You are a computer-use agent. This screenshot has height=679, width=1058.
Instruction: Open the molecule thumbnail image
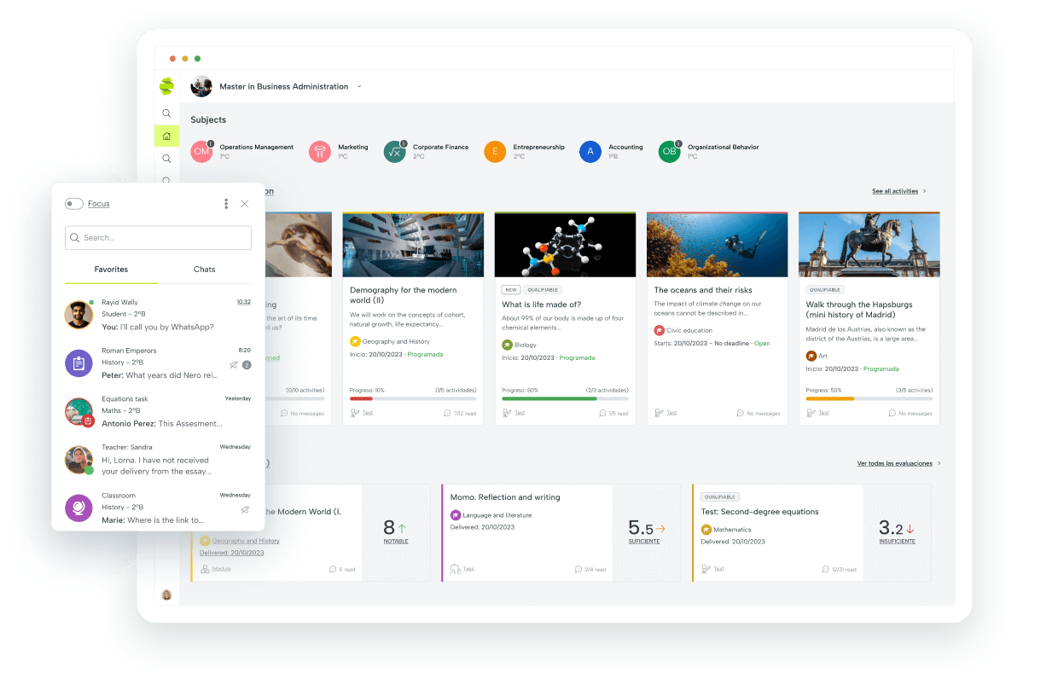pos(565,245)
